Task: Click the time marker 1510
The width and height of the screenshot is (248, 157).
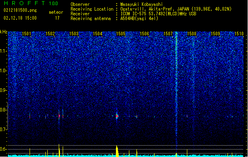Action: (239, 34)
